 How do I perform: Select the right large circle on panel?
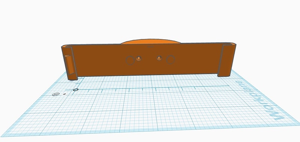click(x=171, y=60)
